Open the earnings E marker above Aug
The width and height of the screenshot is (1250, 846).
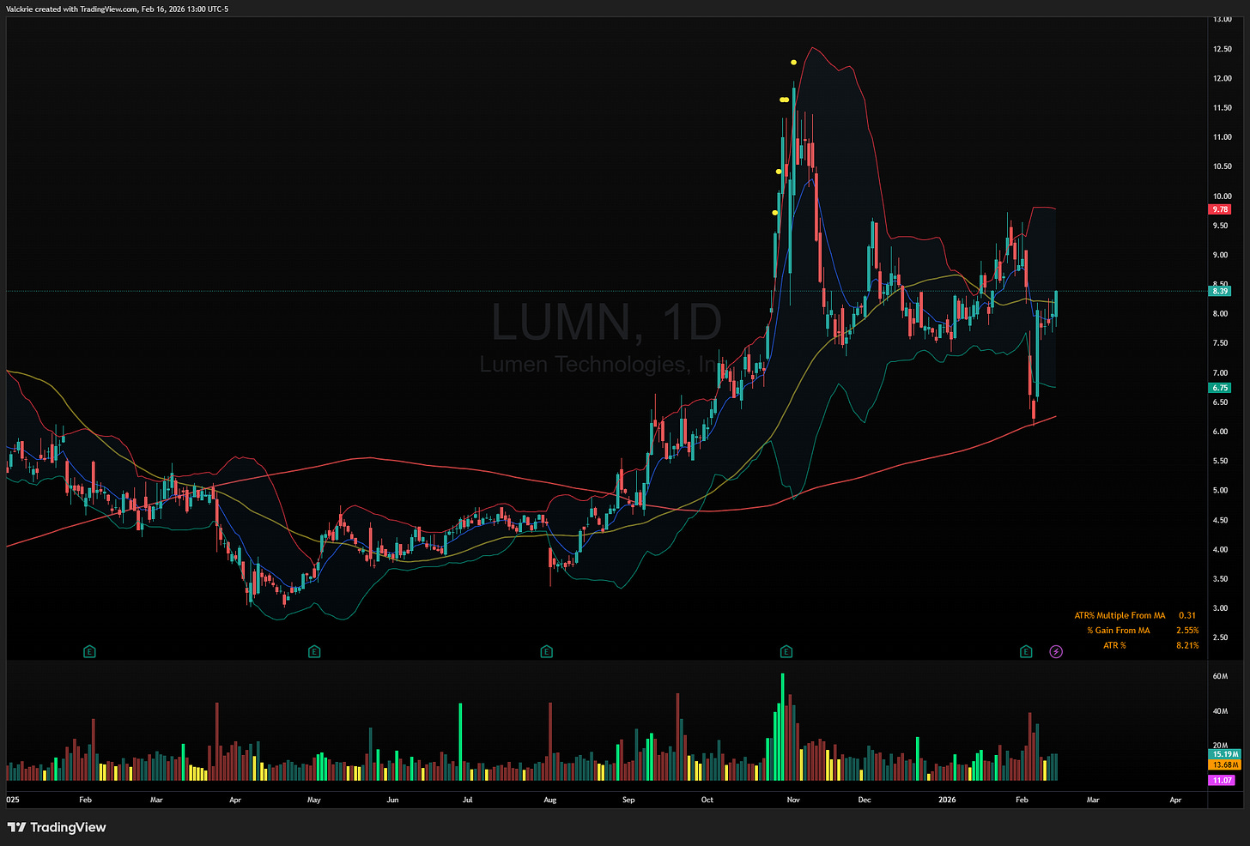pos(546,652)
